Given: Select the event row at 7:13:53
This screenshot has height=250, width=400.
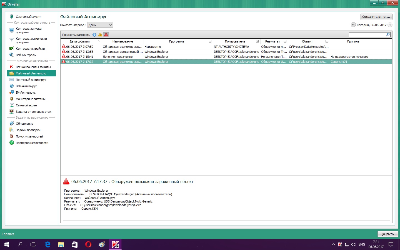Looking at the screenshot, I should point(226,52).
